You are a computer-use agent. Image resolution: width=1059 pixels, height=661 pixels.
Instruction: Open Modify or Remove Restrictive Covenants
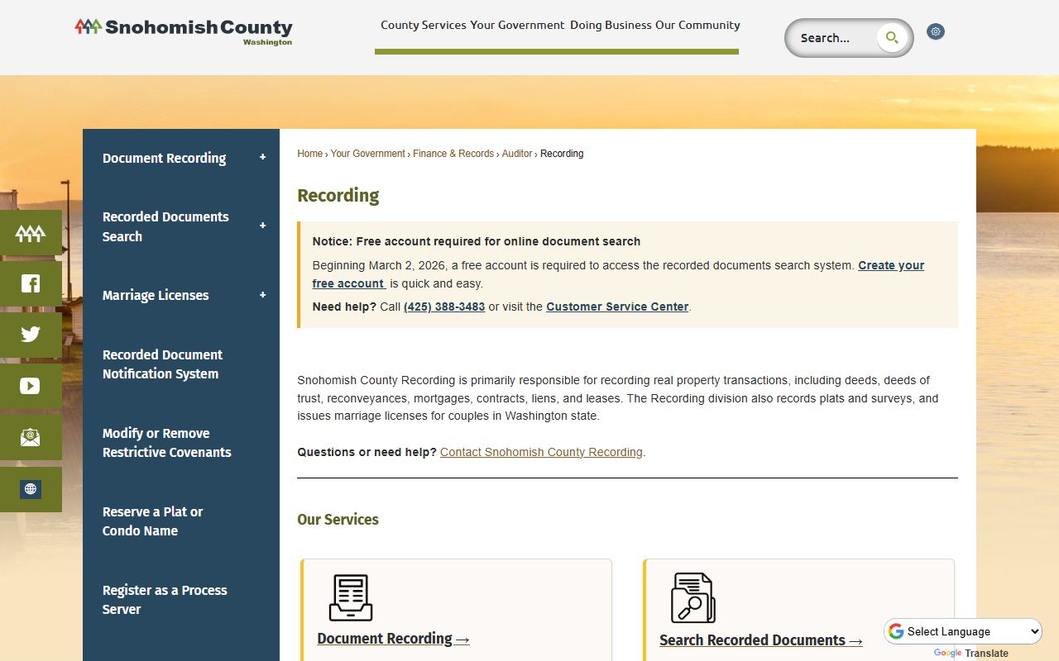[x=166, y=443]
